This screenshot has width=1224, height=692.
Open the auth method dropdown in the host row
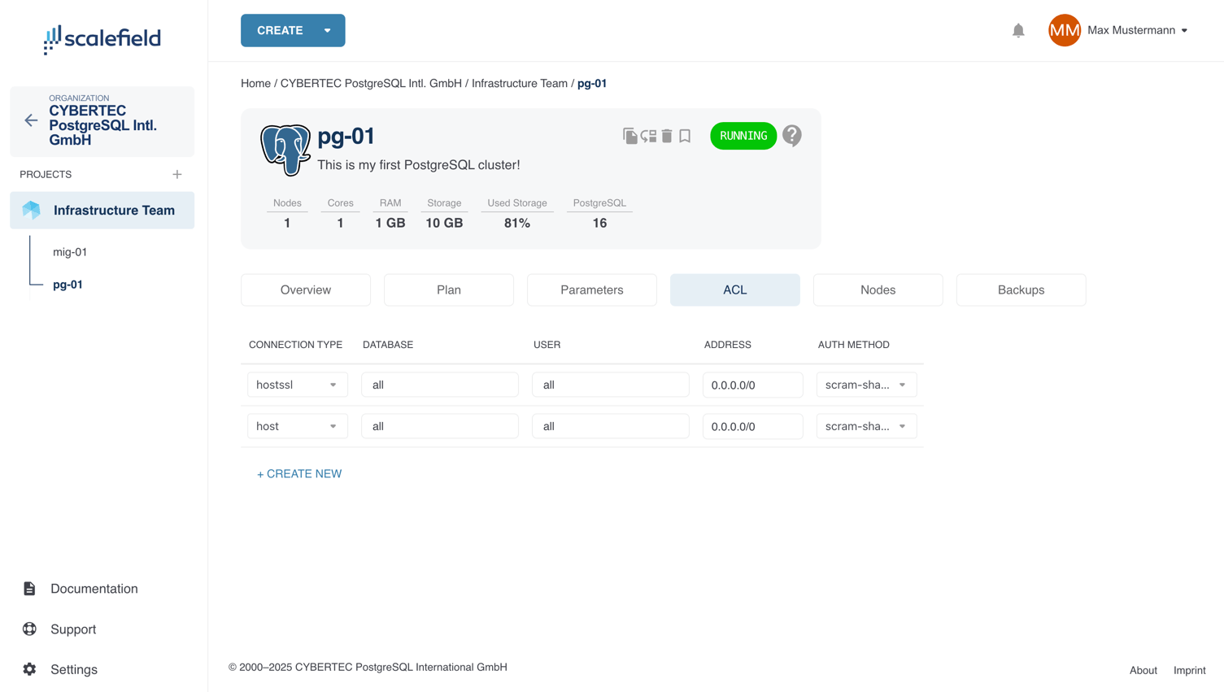pos(866,426)
